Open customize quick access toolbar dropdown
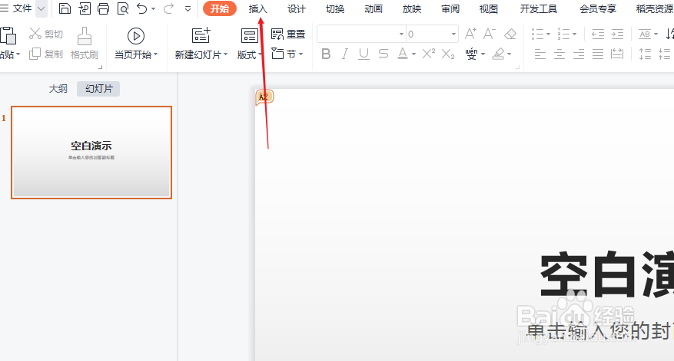The width and height of the screenshot is (674, 361). [188, 8]
